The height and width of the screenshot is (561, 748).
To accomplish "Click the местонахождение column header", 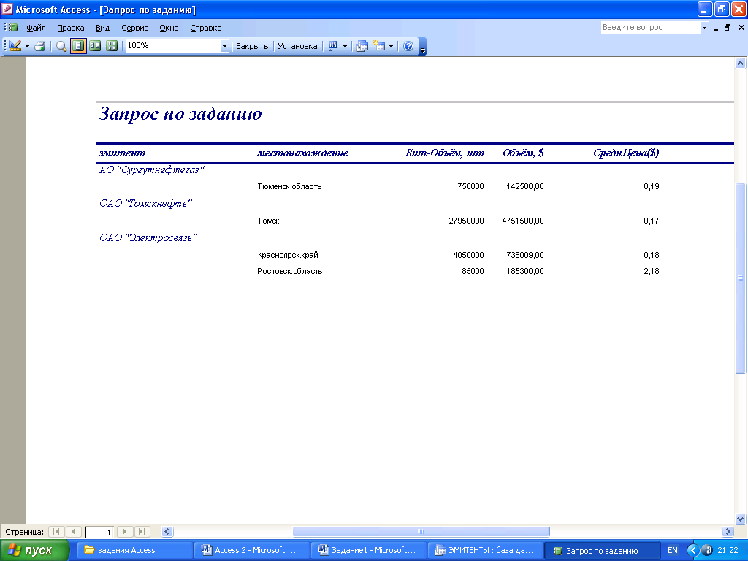I will click(x=302, y=153).
